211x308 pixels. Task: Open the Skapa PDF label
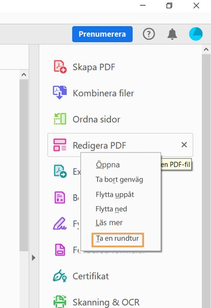94,67
